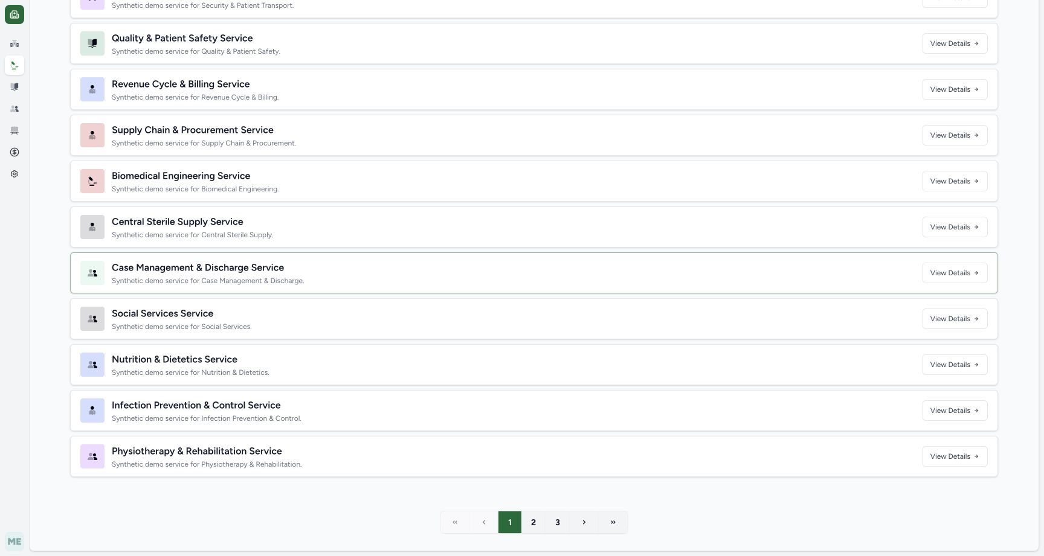
Task: View details for Case Management & Discharge
Action: click(955, 273)
